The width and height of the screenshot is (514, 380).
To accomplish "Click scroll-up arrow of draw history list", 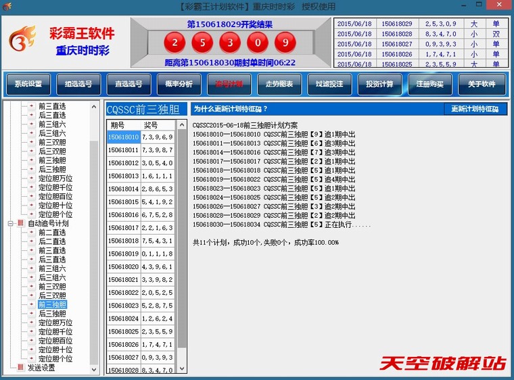I will [181, 125].
